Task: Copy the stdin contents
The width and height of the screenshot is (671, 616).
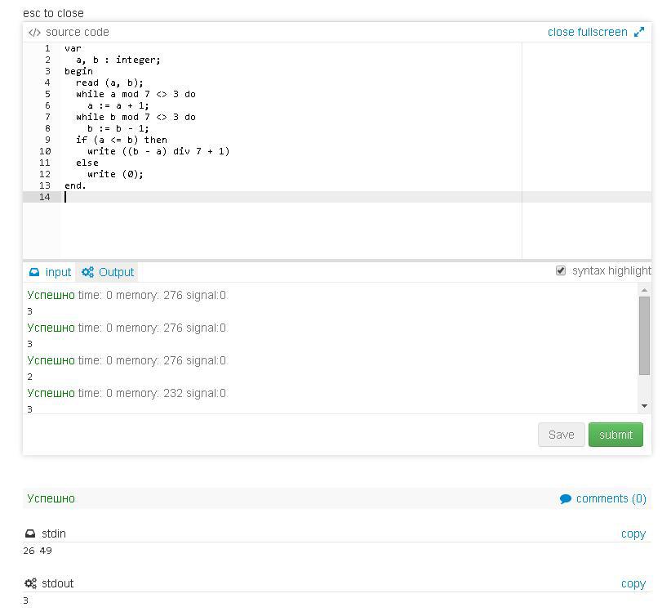Action: coord(633,533)
